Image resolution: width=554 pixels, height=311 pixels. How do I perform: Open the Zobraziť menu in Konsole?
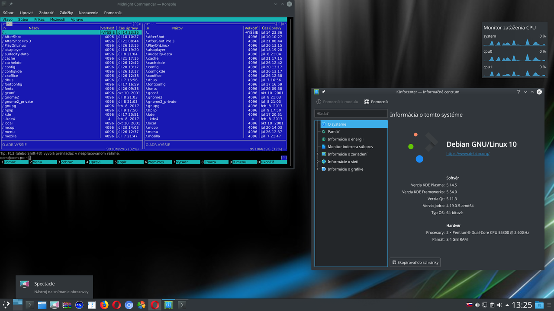pyautogui.click(x=47, y=13)
